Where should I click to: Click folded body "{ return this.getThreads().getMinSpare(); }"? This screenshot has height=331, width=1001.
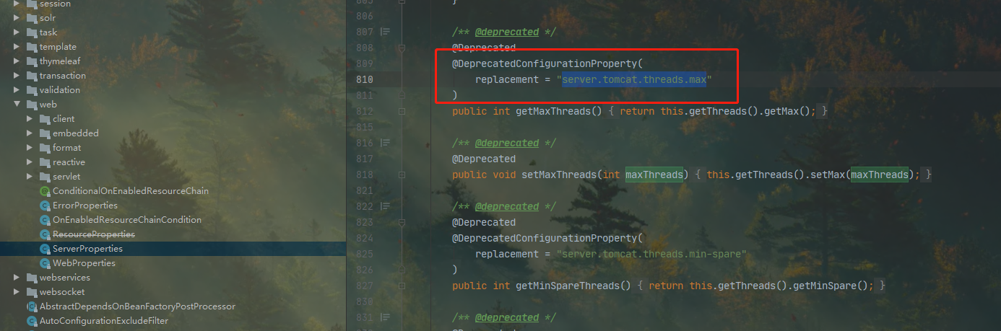[761, 286]
